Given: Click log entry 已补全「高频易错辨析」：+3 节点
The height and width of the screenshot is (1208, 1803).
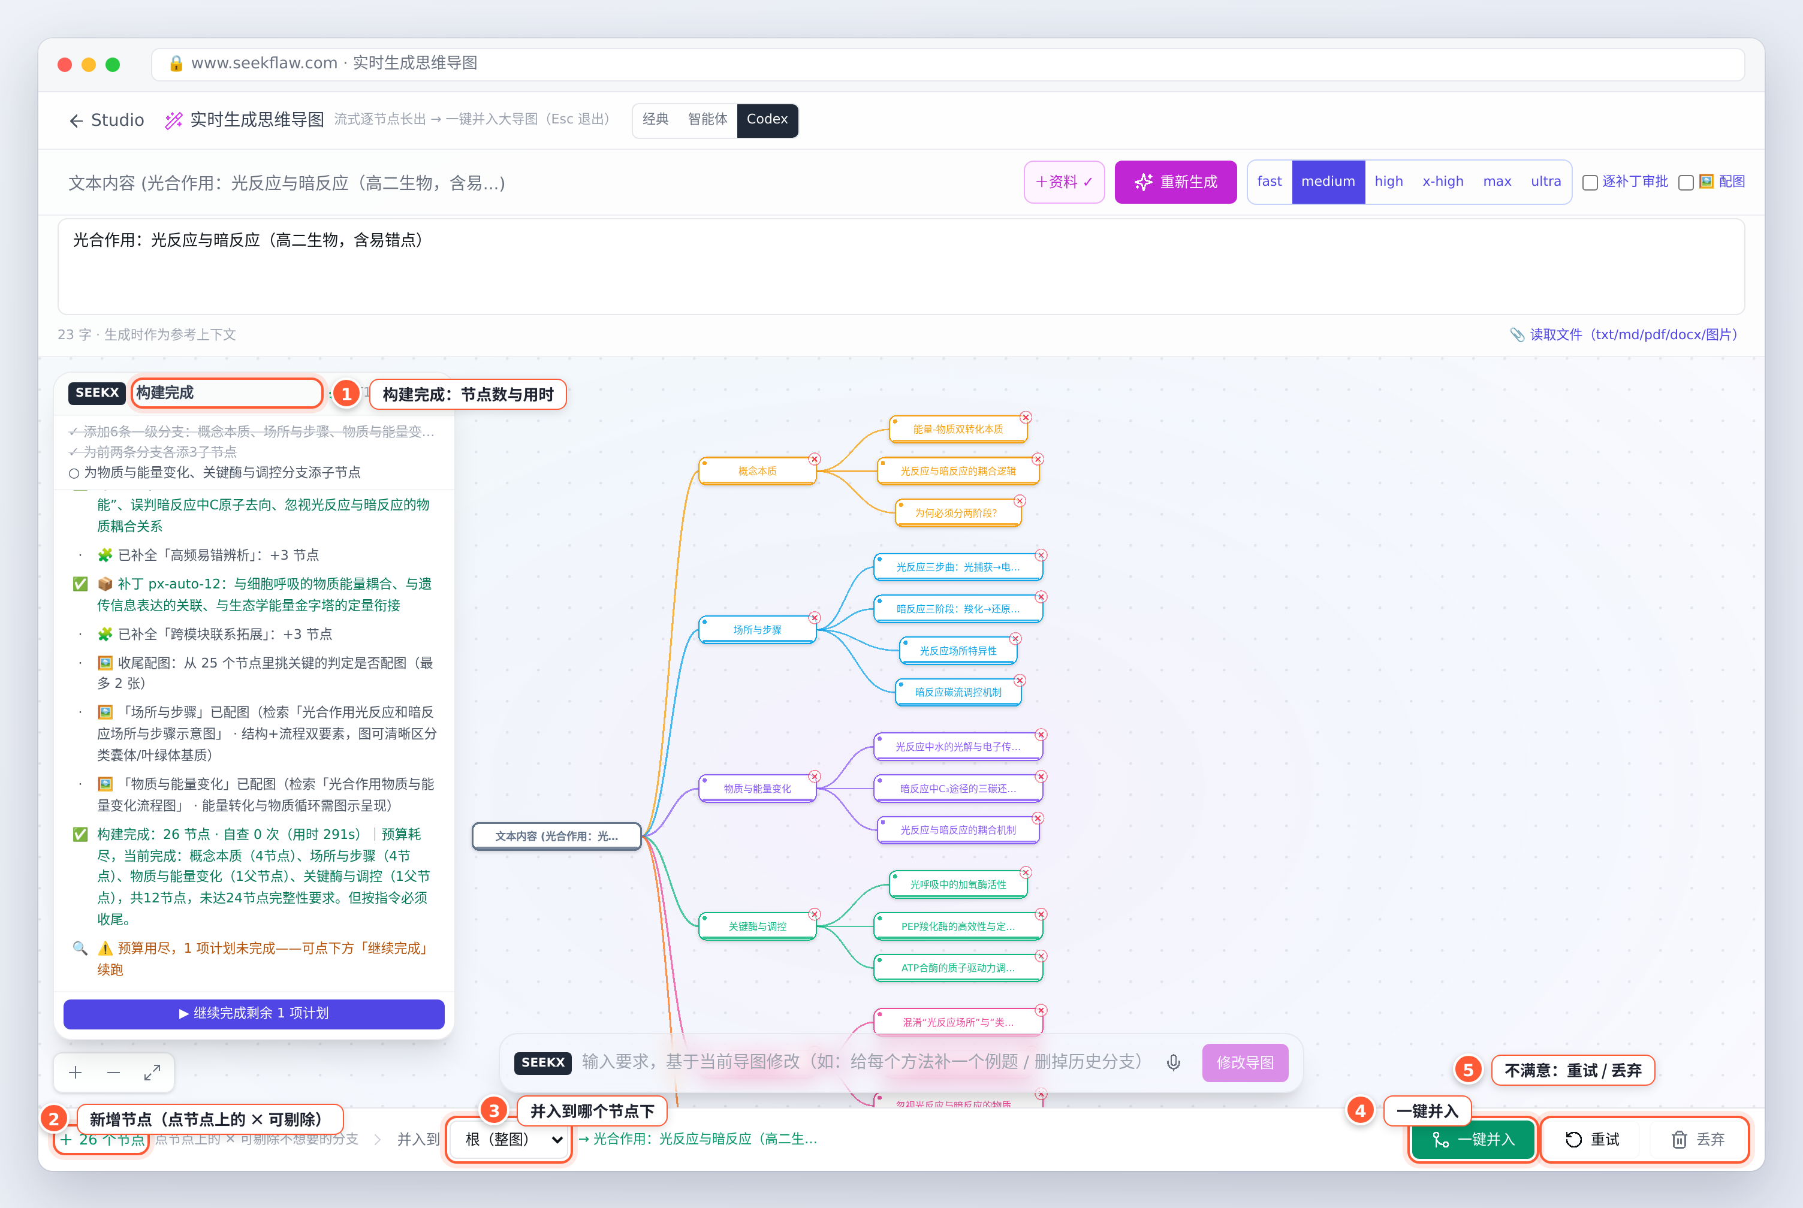Looking at the screenshot, I should (x=208, y=555).
